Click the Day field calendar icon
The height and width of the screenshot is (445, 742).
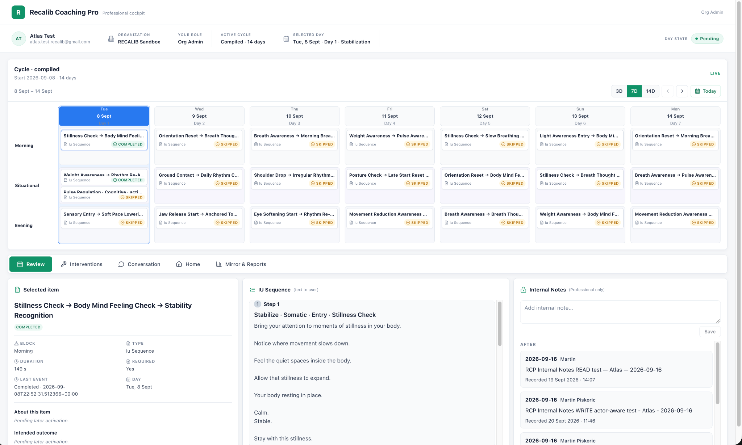tap(128, 379)
